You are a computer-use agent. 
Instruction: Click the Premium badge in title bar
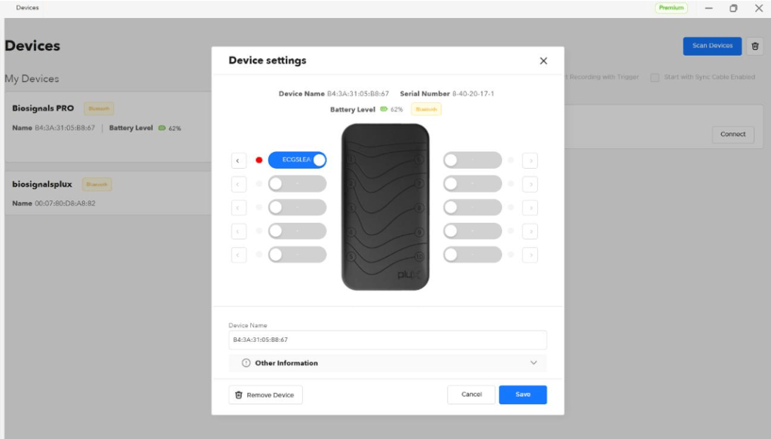point(672,8)
